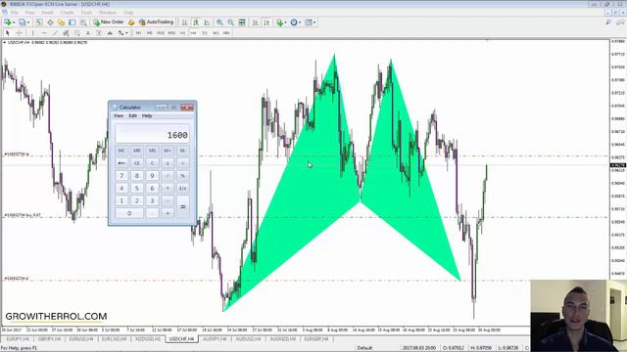The image size is (627, 352).
Task: Switch chart to bar chart icon
Action: coord(185,22)
